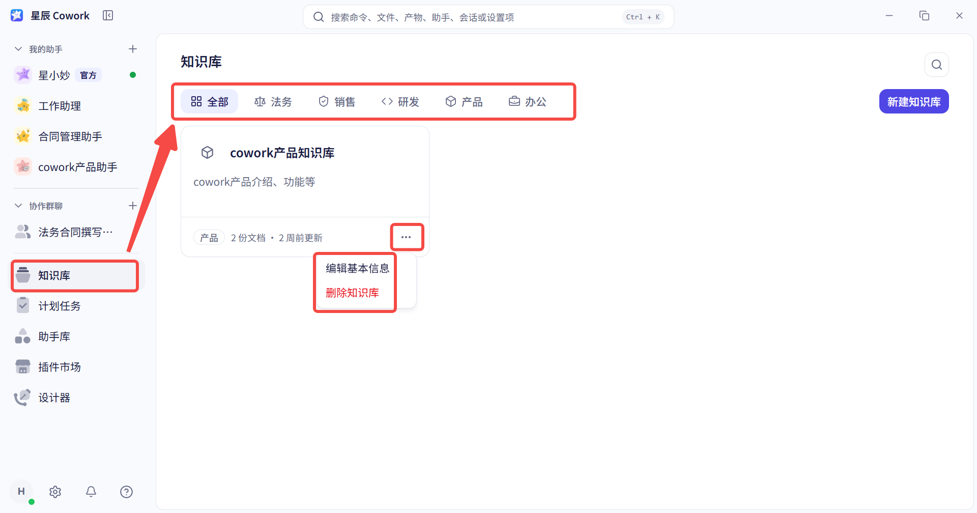Click the user avatar H
This screenshot has width=977, height=513.
tap(21, 492)
